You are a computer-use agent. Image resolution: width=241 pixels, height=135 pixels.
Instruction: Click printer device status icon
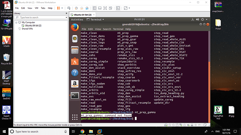pyautogui.click(x=185, y=125)
